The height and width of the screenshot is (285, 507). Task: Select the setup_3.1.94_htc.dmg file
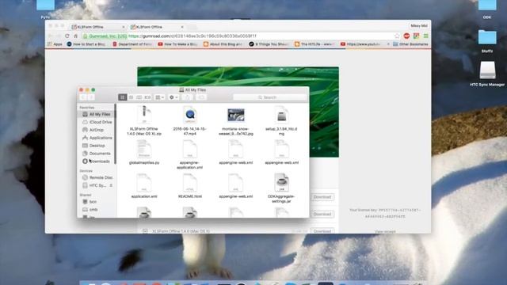point(282,120)
